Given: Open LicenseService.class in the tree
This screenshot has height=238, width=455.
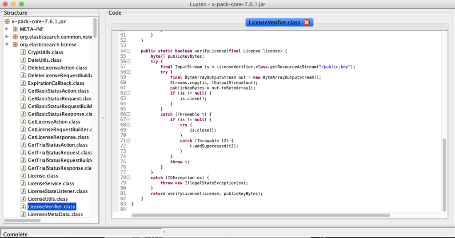Looking at the screenshot, I should tap(51, 183).
